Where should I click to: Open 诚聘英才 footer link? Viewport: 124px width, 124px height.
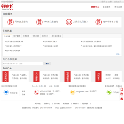(x=76, y=104)
